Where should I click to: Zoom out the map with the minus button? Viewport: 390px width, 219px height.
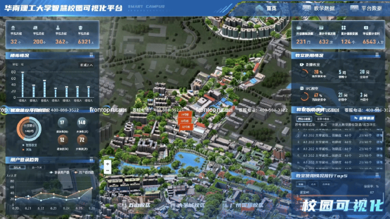click(107, 170)
